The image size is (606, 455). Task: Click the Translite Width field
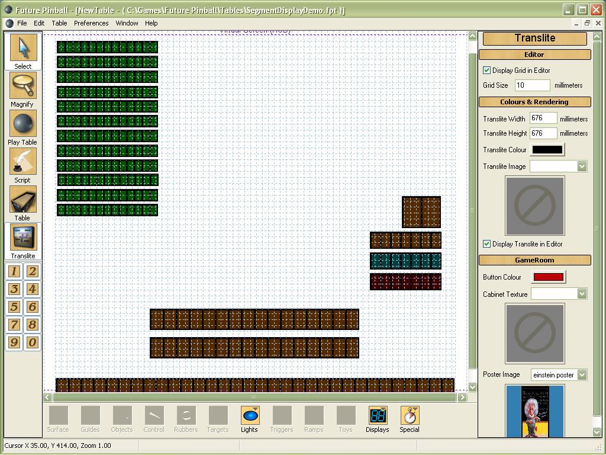pos(543,118)
